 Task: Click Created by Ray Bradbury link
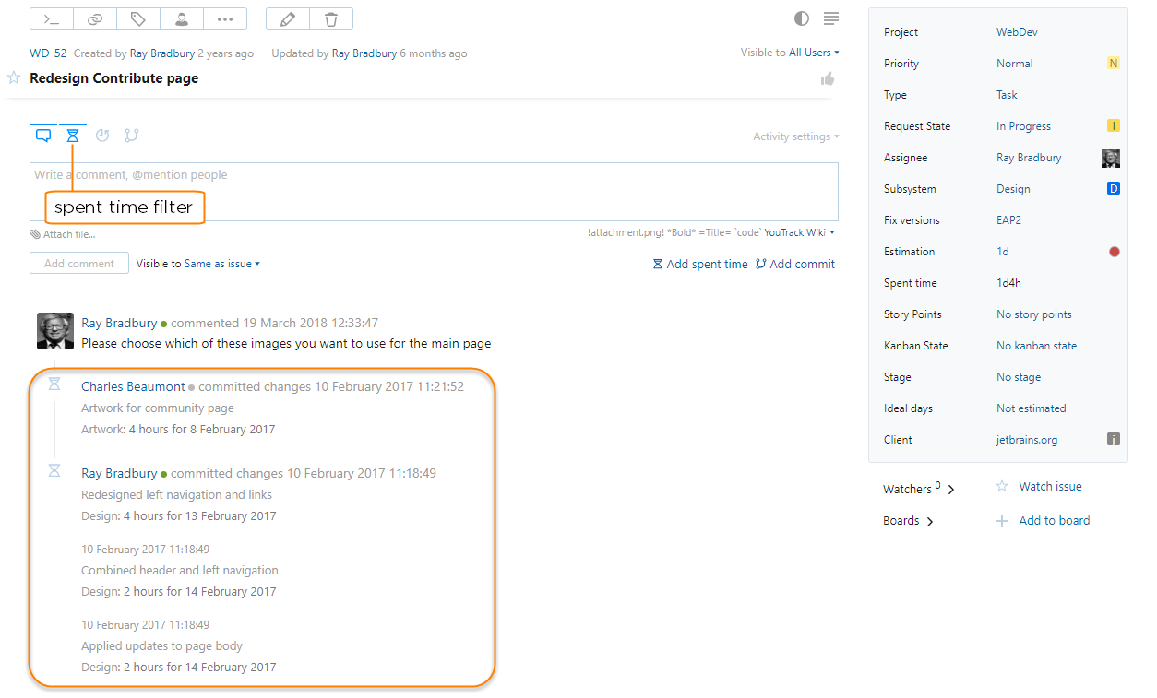click(x=164, y=53)
